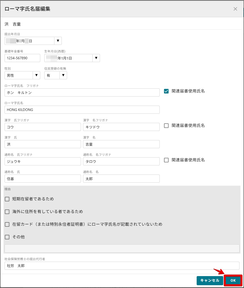This screenshot has height=288, width=244.
Task: Check 関連届書使用氏名 beside 漢字 名フリガナ
Action: click(166, 126)
